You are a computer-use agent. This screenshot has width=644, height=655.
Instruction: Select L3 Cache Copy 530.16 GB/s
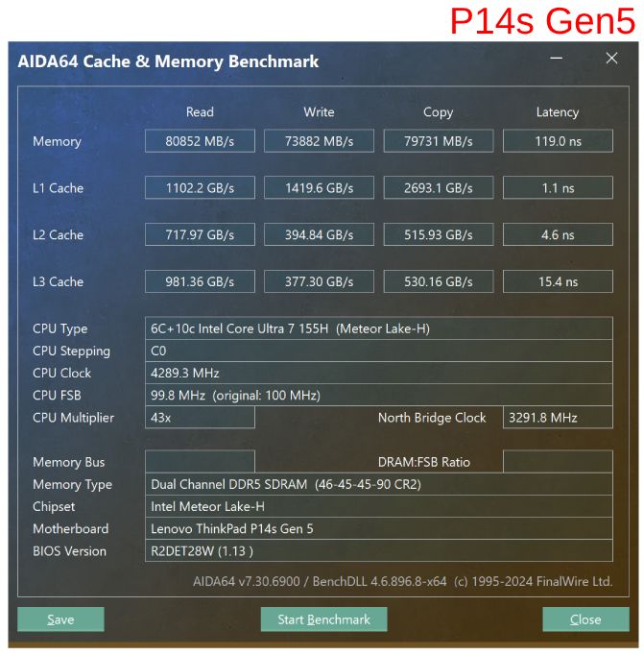coord(439,281)
